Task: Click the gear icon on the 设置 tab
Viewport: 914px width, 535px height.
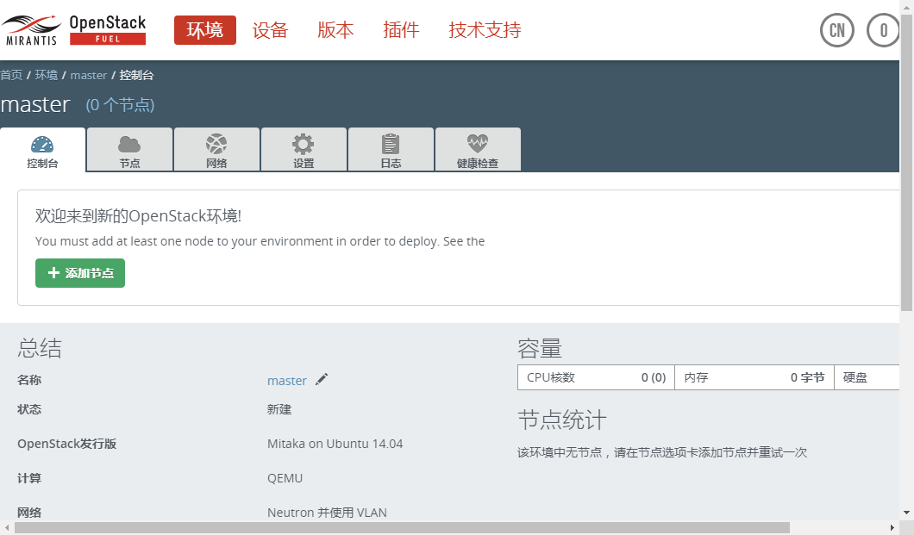Action: [x=304, y=144]
